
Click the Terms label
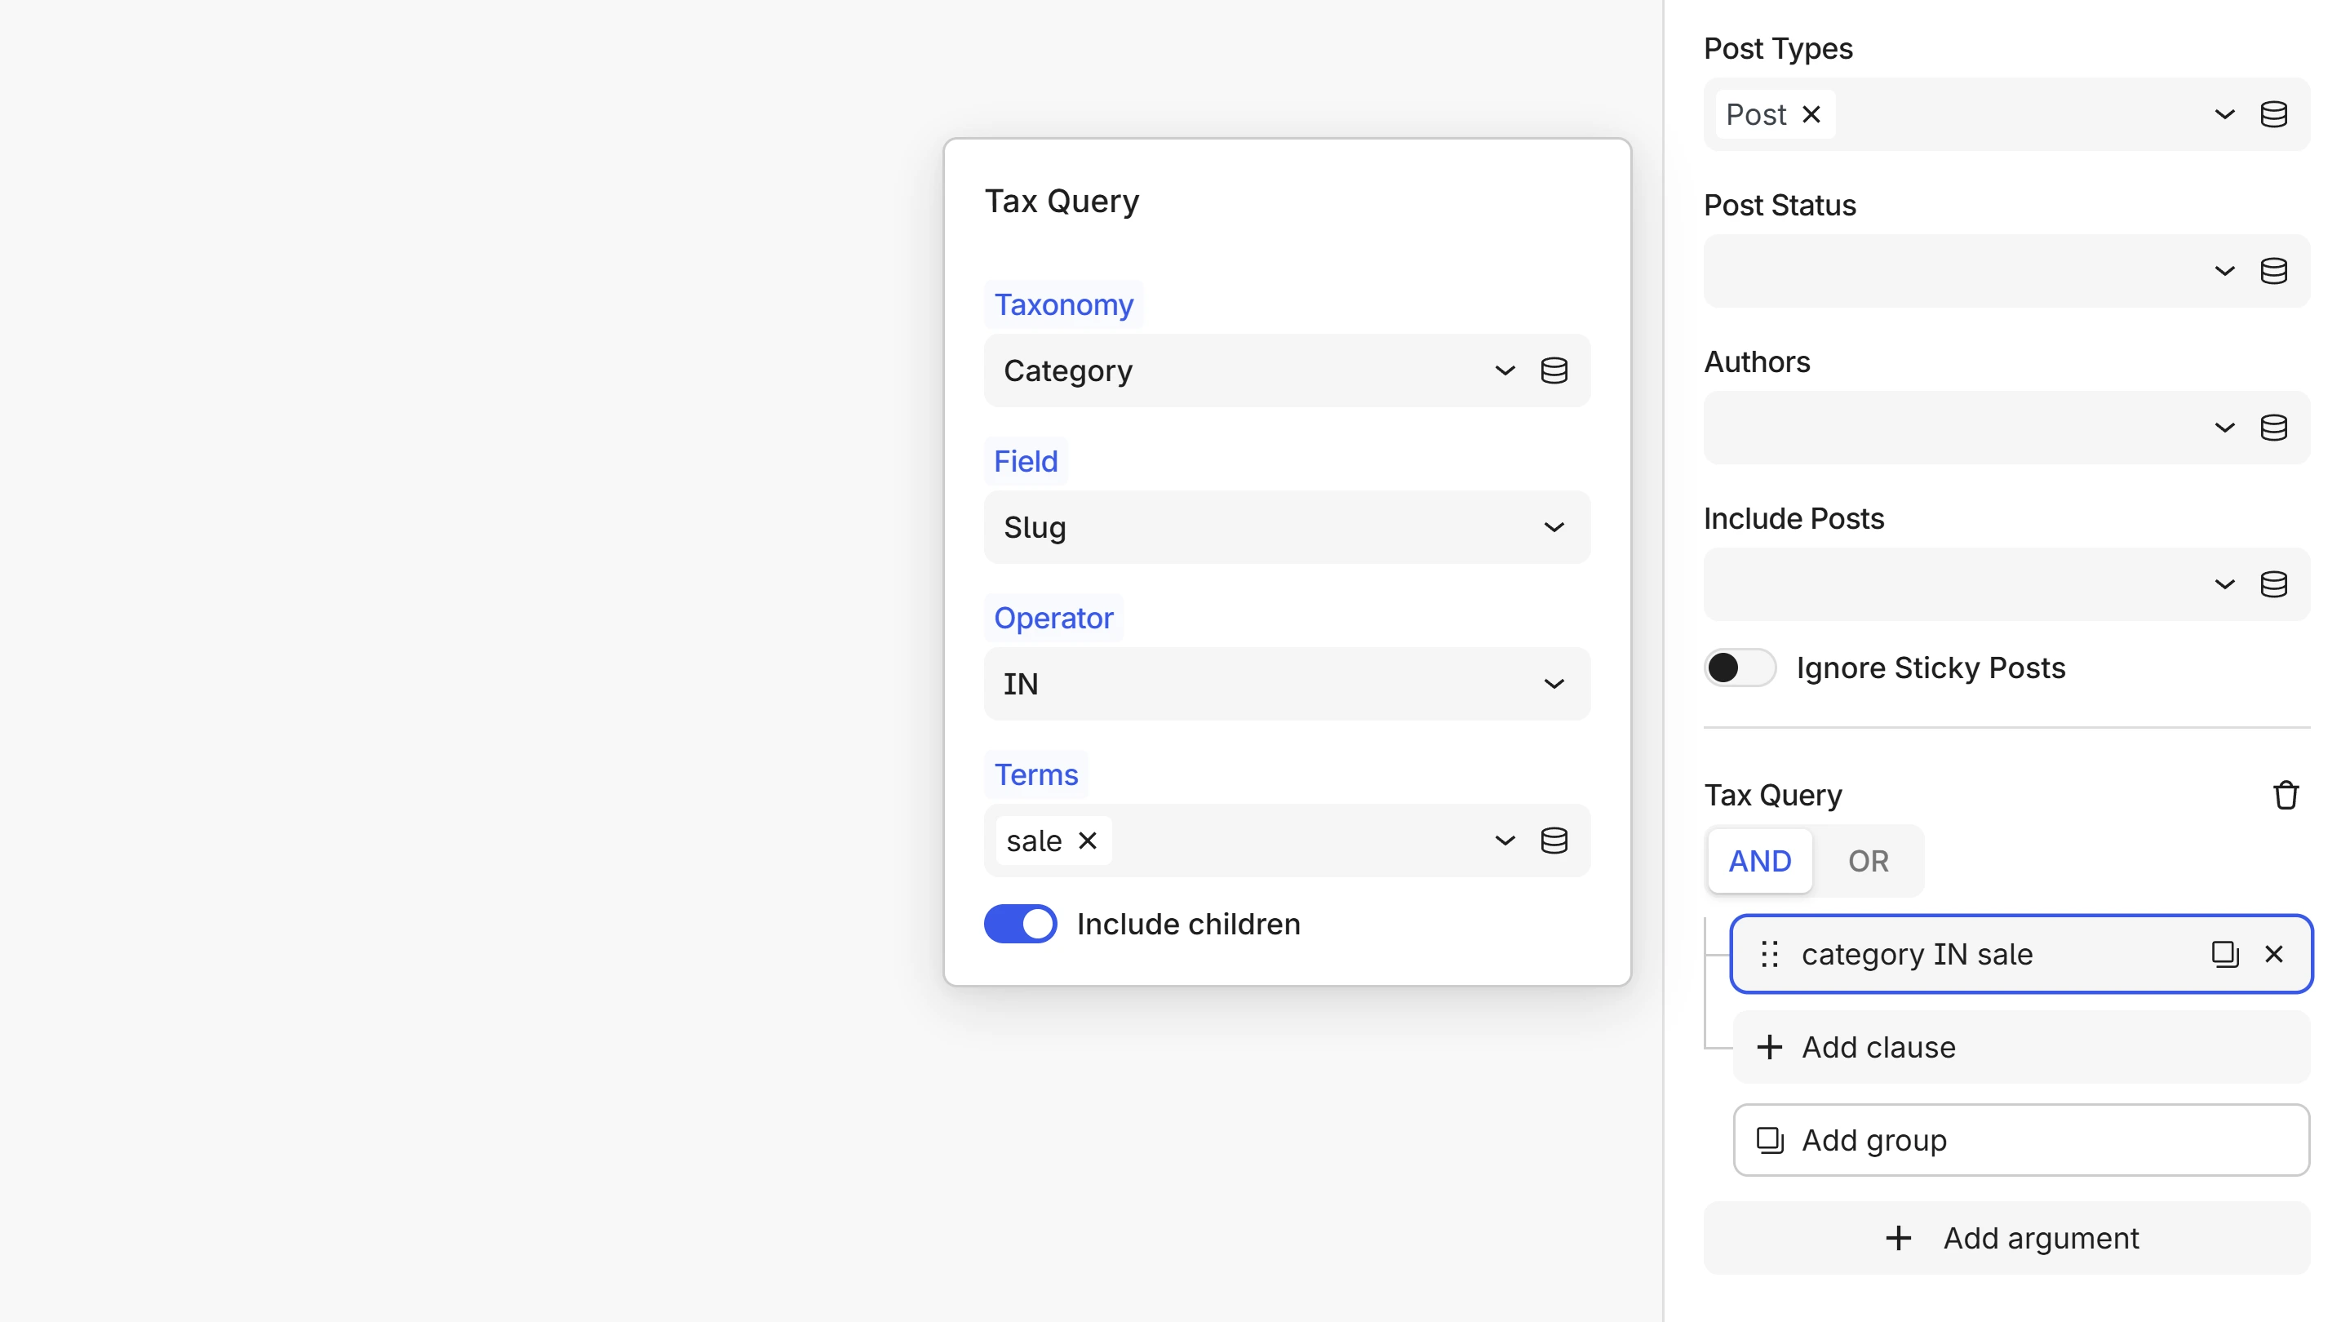click(x=1036, y=774)
